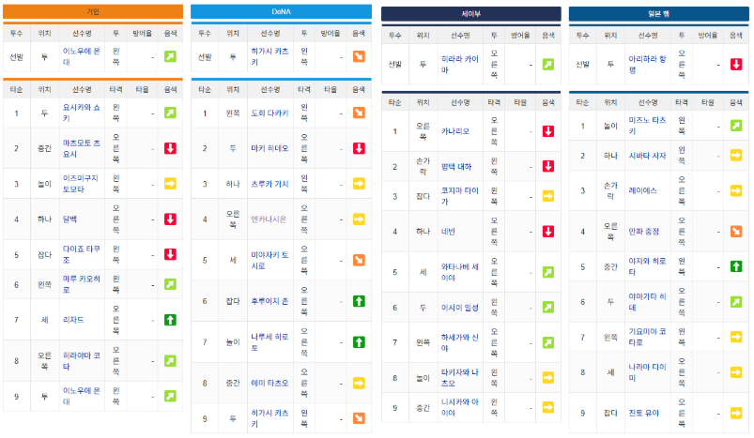
Task: Click the red down arrow for 마키 히데오
Action: pos(359,148)
